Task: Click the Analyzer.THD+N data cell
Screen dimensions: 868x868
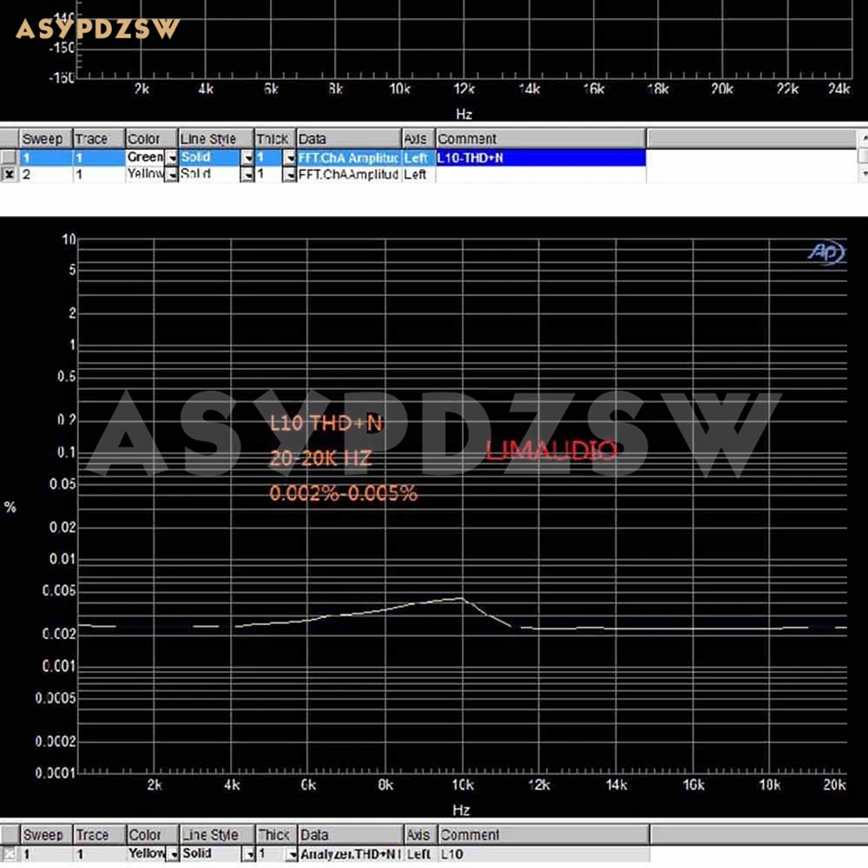Action: 351,854
